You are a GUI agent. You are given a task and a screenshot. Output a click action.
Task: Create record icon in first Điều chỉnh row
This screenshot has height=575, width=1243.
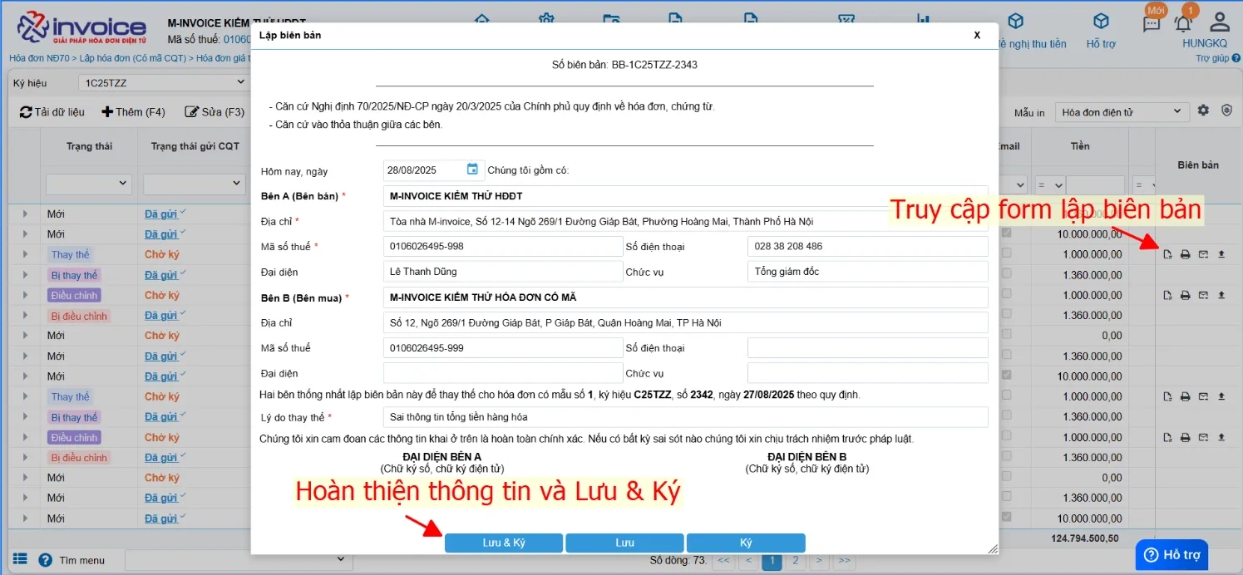[1168, 295]
